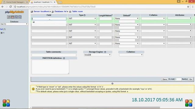This screenshot has width=195, height=109.
Task: Open the Type dropdown in the third field row
Action: click(82, 31)
